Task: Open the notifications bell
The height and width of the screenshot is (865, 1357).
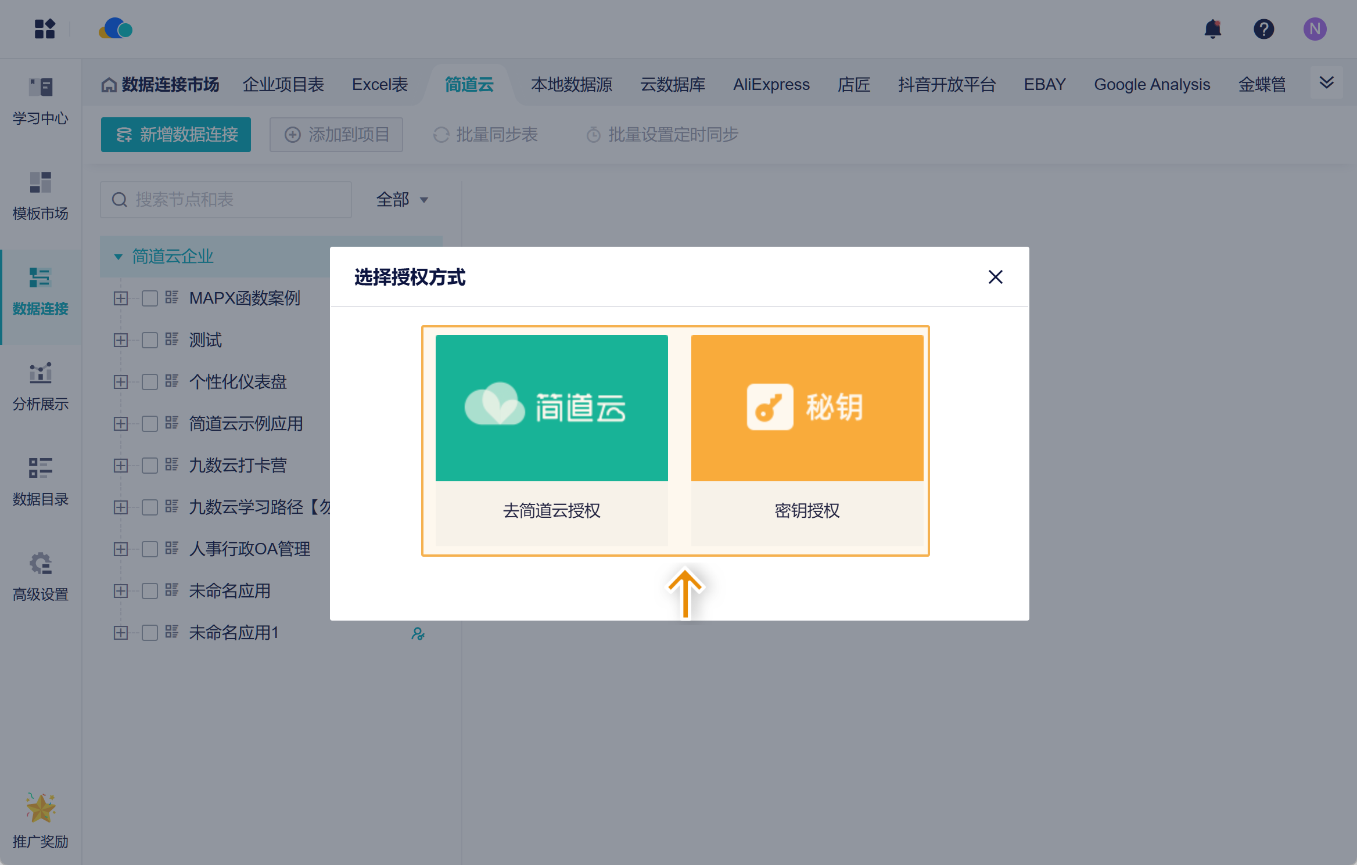Action: tap(1212, 29)
